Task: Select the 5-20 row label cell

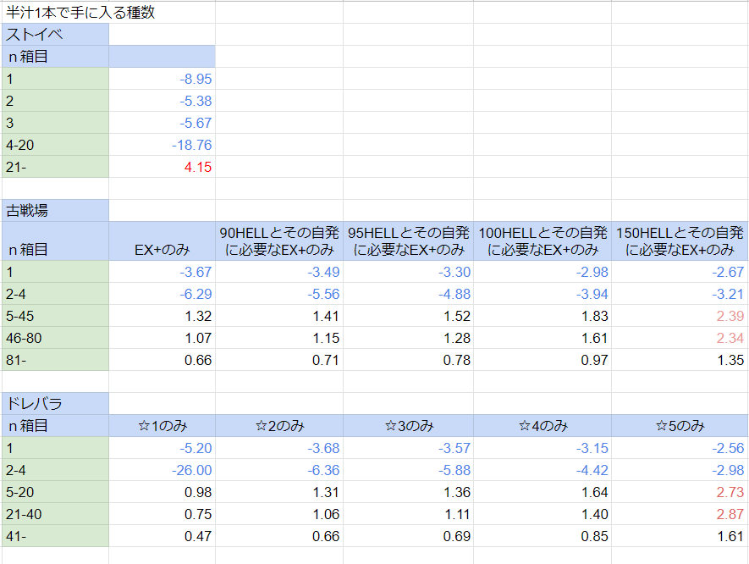Action: [55, 491]
